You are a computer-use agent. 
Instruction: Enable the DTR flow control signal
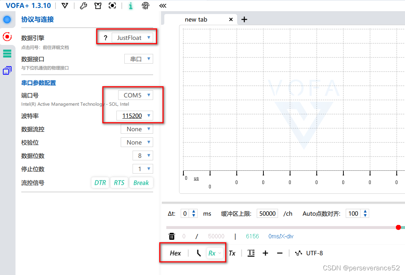coord(100,183)
